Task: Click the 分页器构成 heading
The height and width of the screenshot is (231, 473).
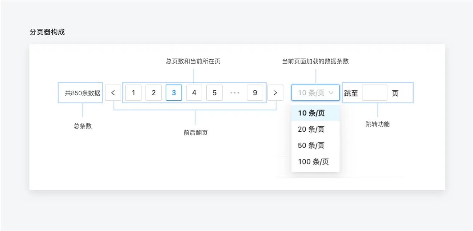Action: click(47, 32)
